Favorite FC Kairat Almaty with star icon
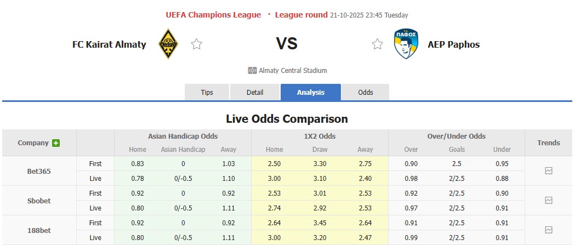Image resolution: width=575 pixels, height=245 pixels. point(196,44)
